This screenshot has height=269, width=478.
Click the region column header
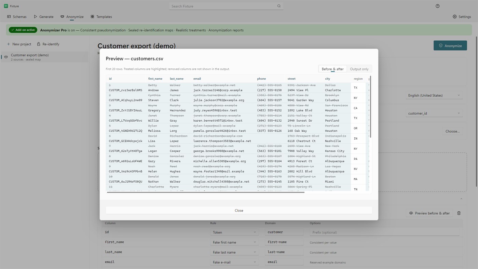358,79
